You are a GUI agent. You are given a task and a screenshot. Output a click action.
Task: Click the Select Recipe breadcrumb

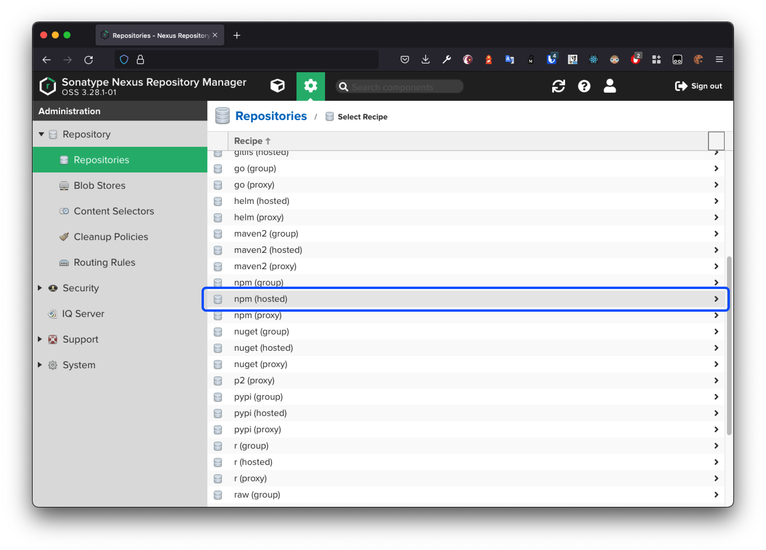point(362,117)
